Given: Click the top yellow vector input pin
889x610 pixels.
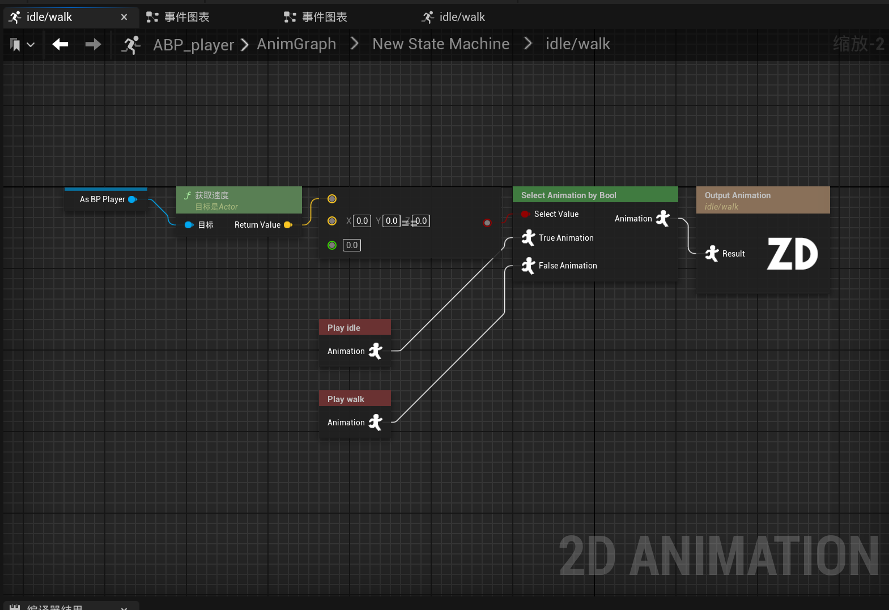Looking at the screenshot, I should [332, 199].
